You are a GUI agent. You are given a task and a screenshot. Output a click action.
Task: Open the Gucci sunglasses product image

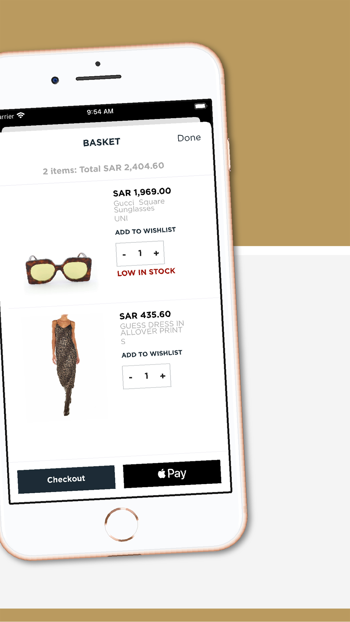[59, 268]
